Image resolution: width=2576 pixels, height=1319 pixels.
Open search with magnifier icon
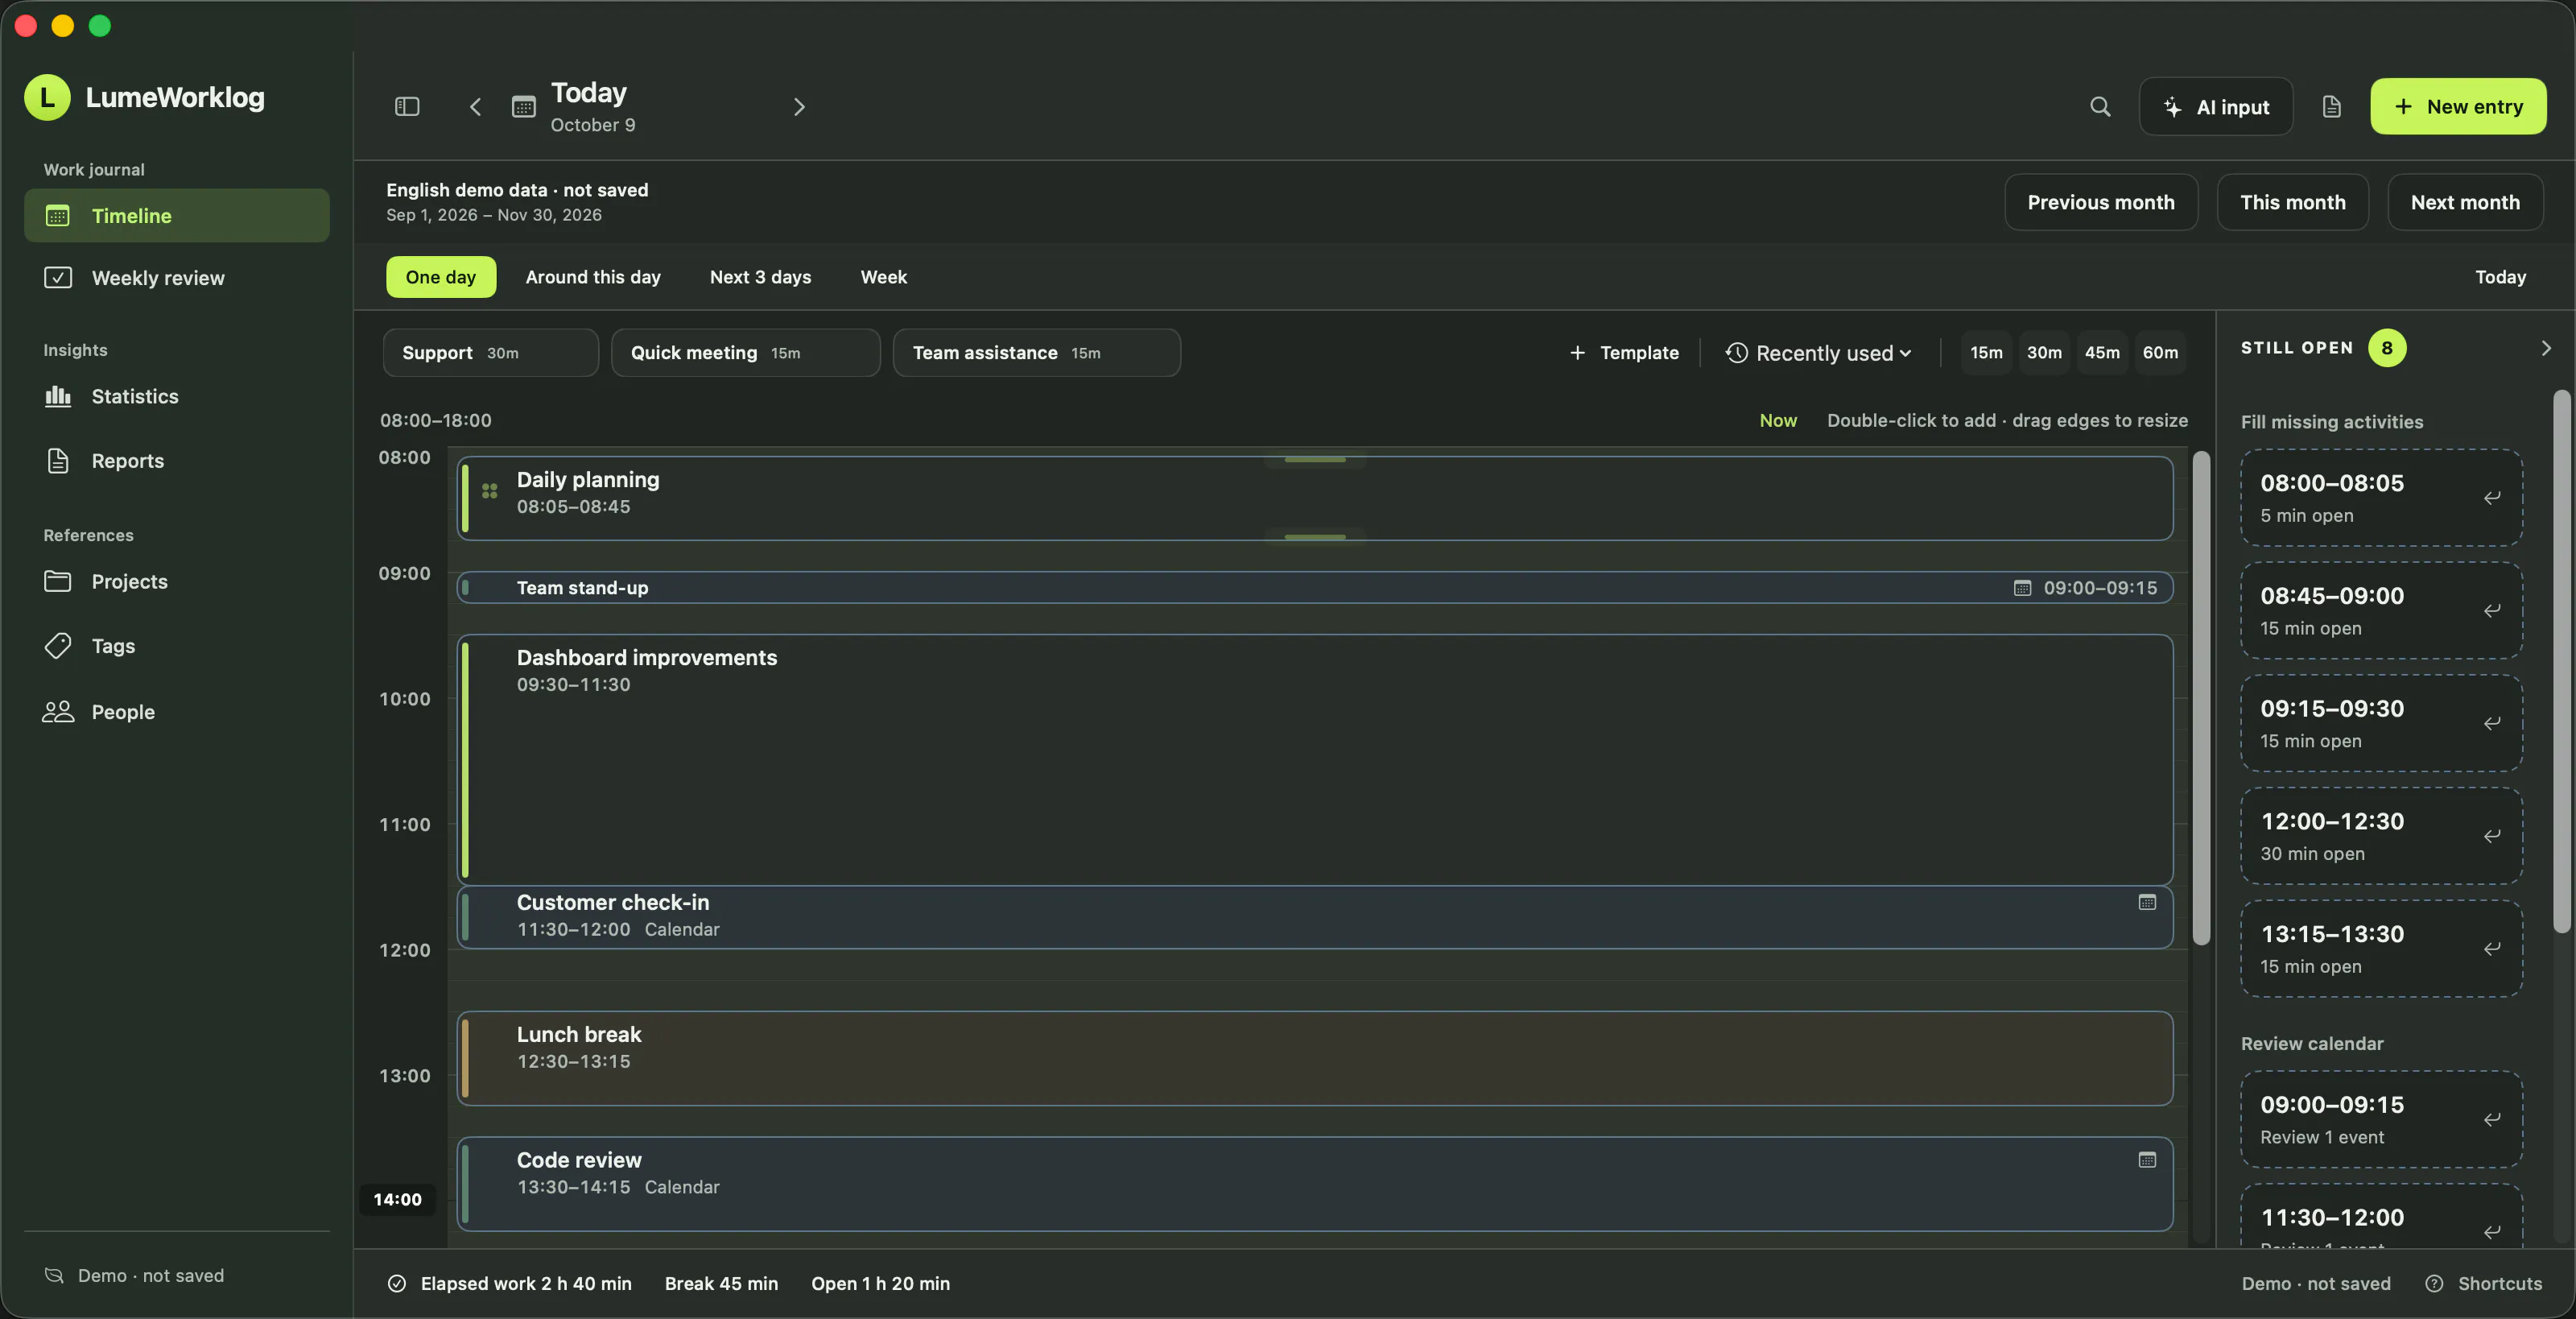click(x=2100, y=106)
